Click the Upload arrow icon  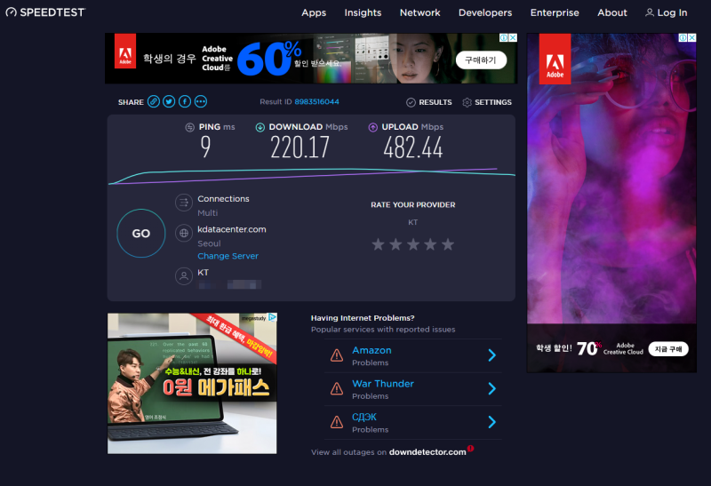coord(372,127)
